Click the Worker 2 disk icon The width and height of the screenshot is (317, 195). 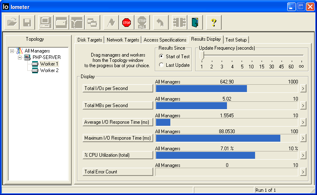click(35, 70)
